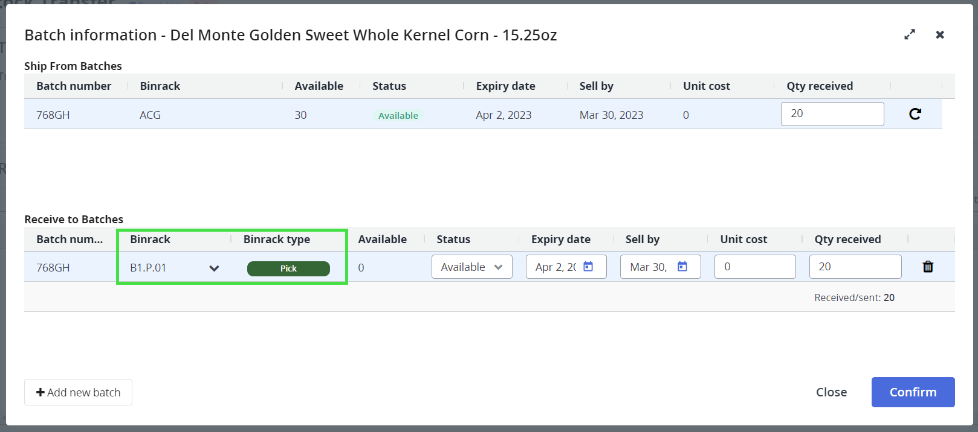978x432 pixels.
Task: Select the ship from batch row 768GH ACG
Action: coord(242,115)
